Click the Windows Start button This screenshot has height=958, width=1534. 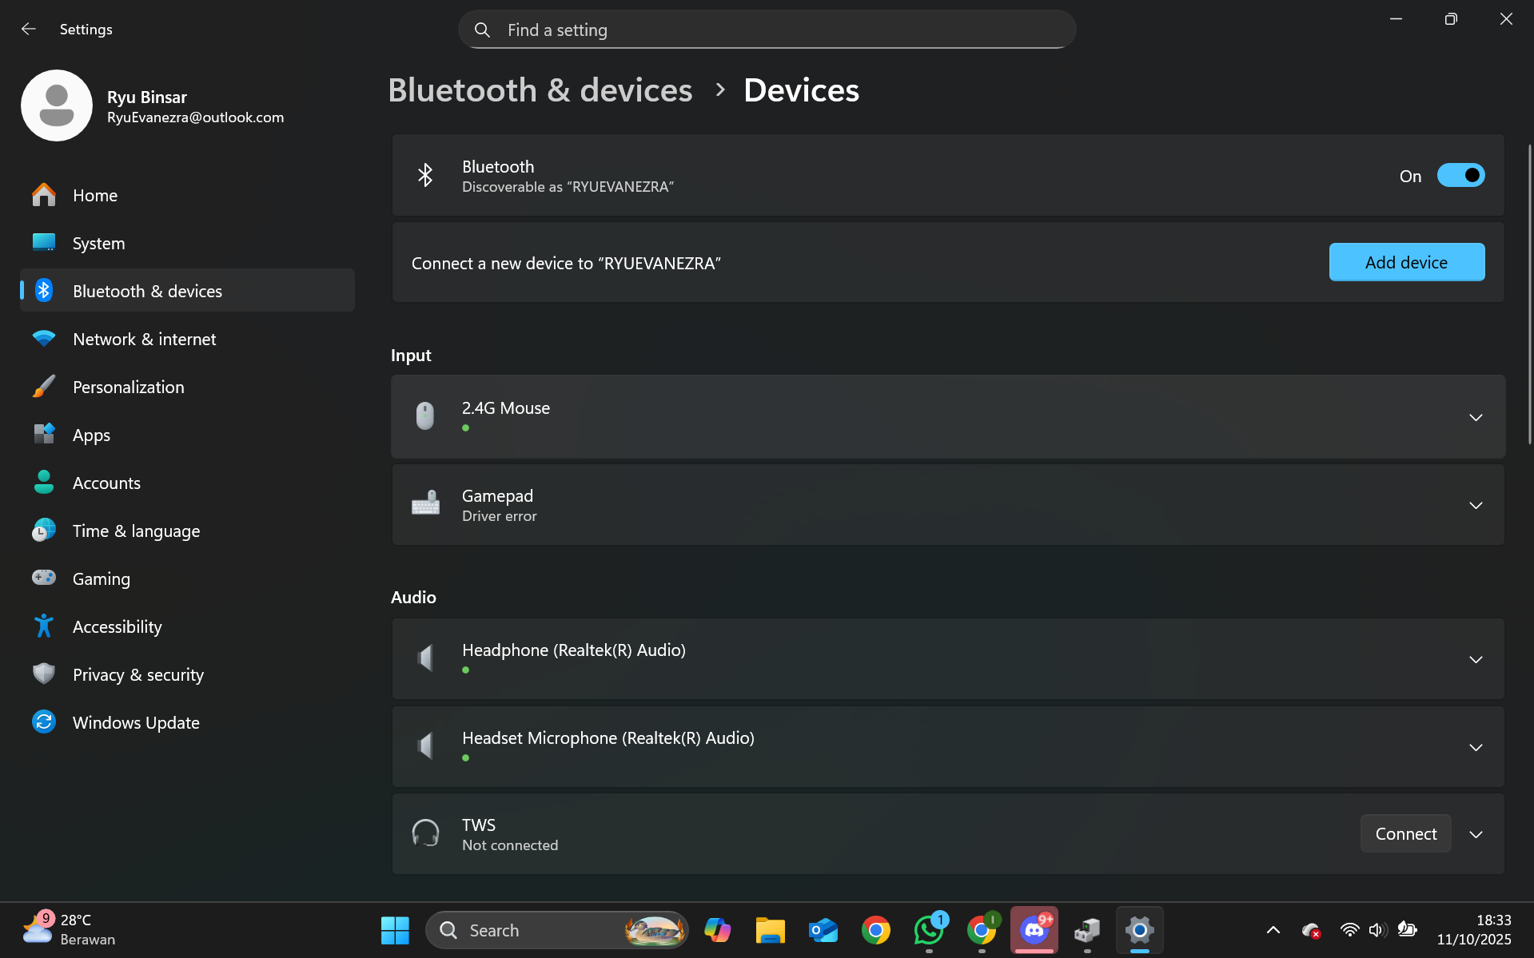395,930
